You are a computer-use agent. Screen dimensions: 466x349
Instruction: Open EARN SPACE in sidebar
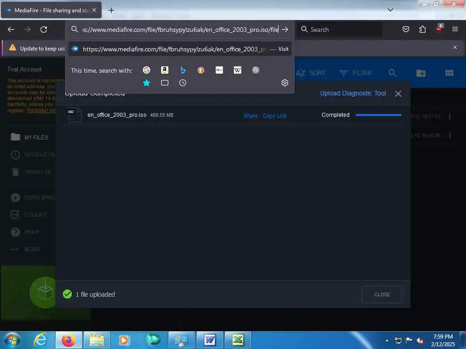[x=33, y=197]
